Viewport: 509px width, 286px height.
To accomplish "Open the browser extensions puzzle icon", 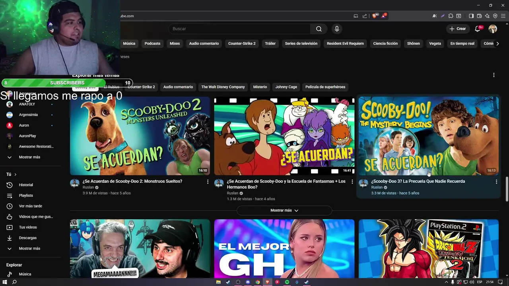I will coord(451,16).
